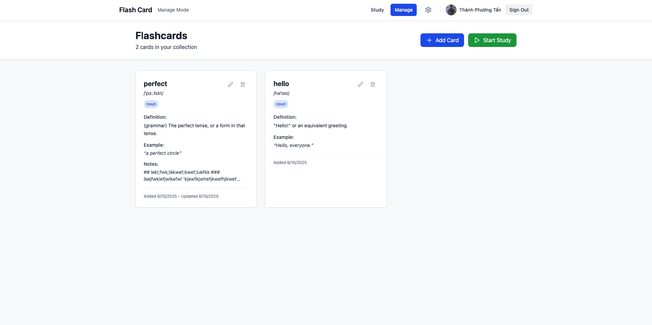Click the play icon in Start Study
652x325 pixels.
click(x=477, y=40)
